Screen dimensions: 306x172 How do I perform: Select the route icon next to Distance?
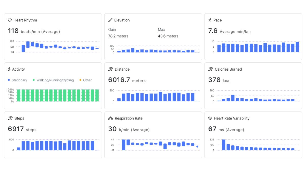pyautogui.click(x=110, y=69)
